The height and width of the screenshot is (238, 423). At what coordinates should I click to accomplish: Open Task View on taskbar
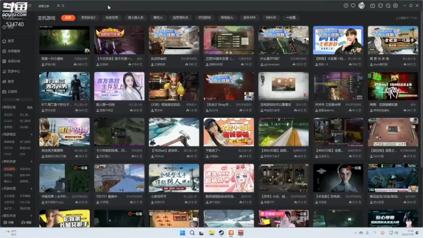pyautogui.click(x=201, y=233)
